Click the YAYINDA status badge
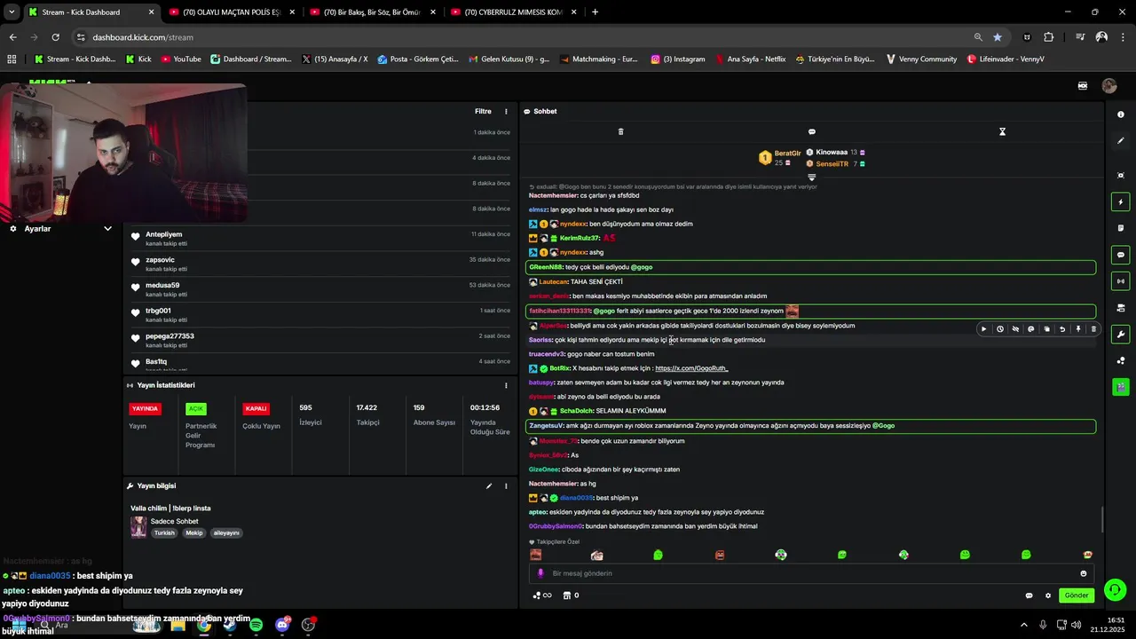1136x639 pixels. coord(144,409)
